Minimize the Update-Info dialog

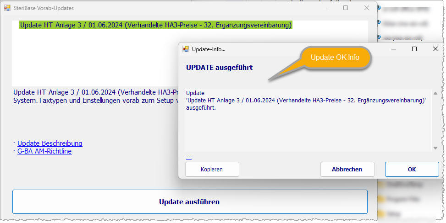click(x=394, y=49)
